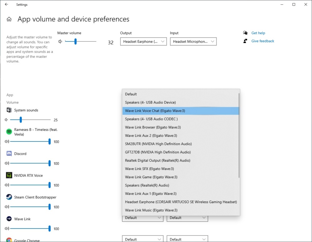Select Speakers (4- USB Audio Device)
The image size is (312, 242).
[181, 102]
